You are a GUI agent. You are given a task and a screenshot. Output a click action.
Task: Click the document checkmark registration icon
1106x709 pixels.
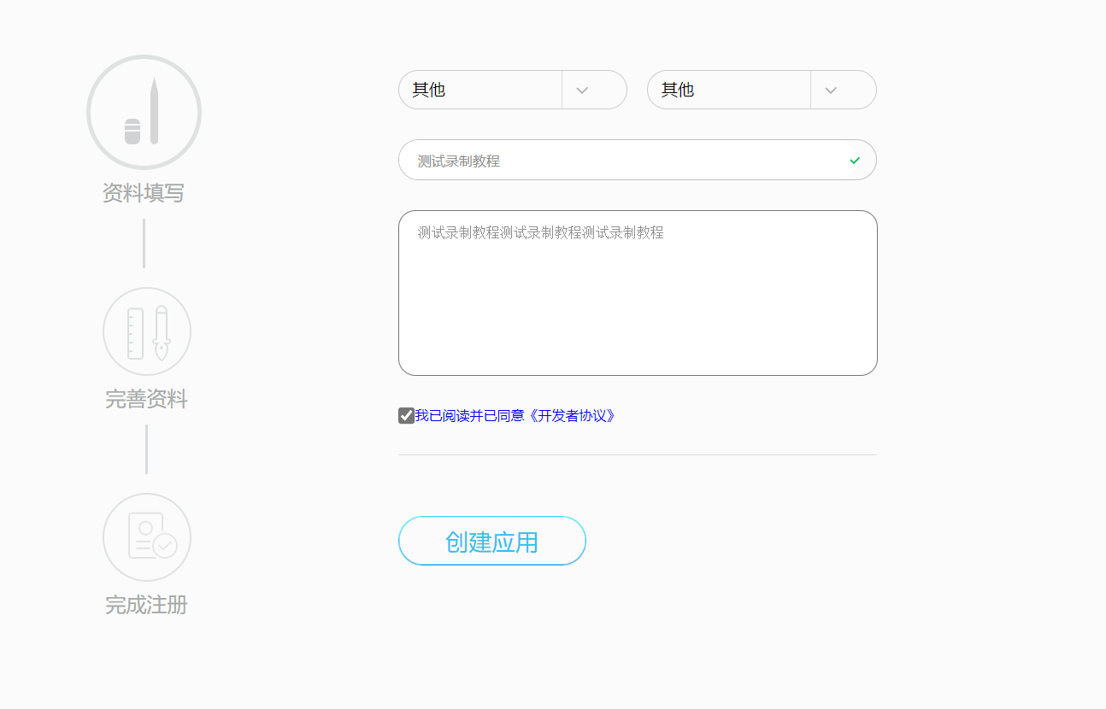147,537
